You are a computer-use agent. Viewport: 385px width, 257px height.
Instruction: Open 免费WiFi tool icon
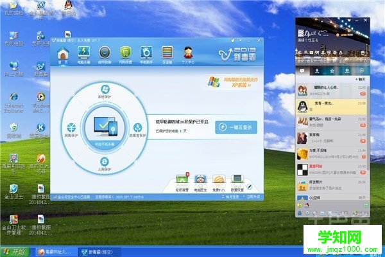[x=219, y=183]
